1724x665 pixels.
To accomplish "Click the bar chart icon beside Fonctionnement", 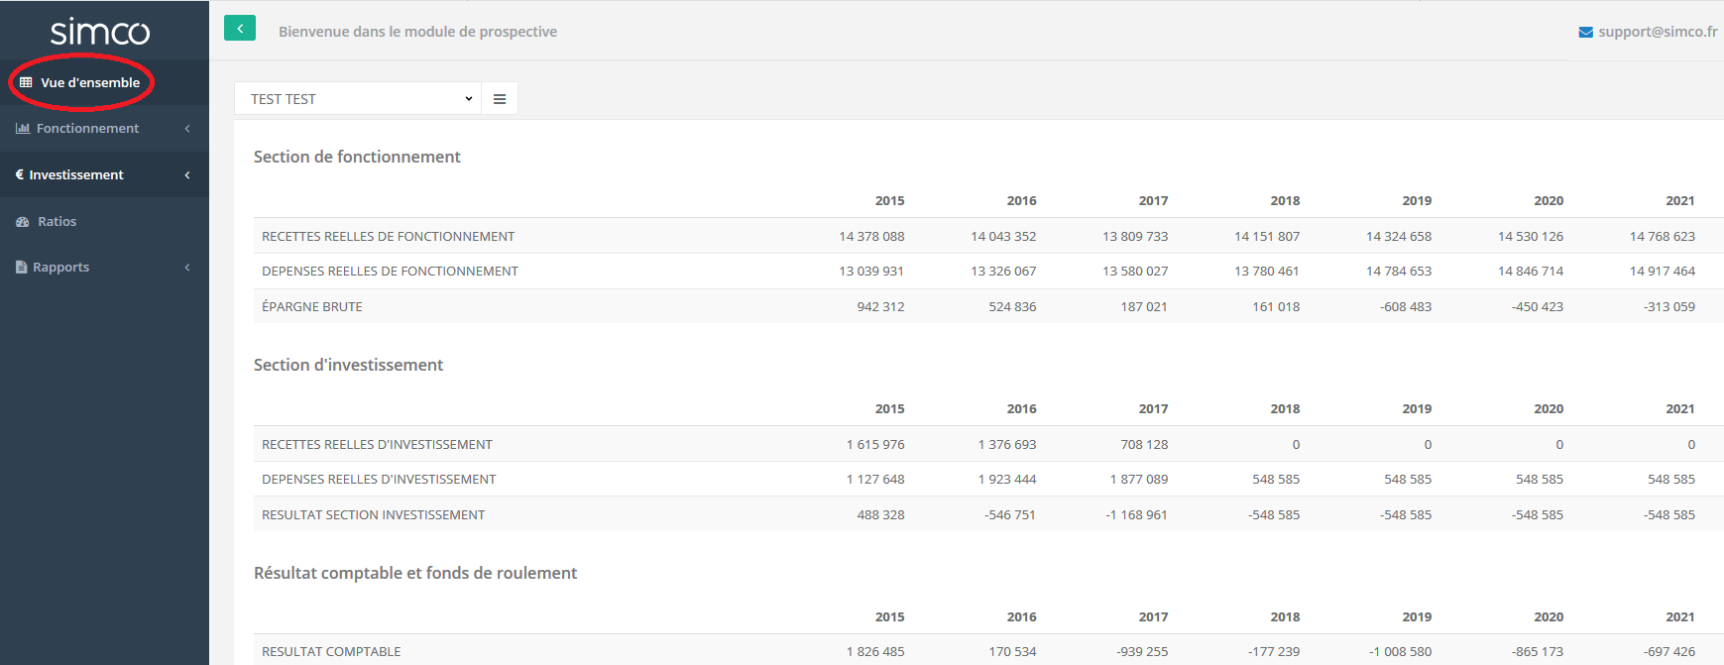I will point(23,129).
